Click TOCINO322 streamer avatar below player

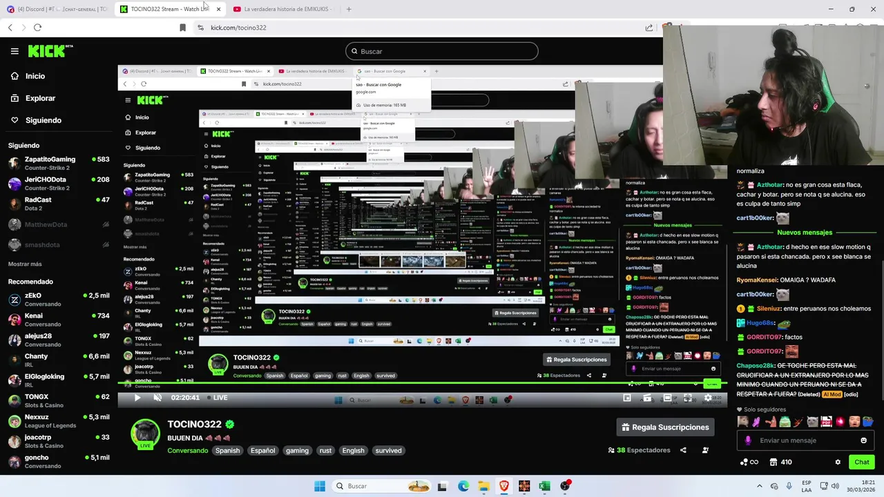pyautogui.click(x=146, y=433)
